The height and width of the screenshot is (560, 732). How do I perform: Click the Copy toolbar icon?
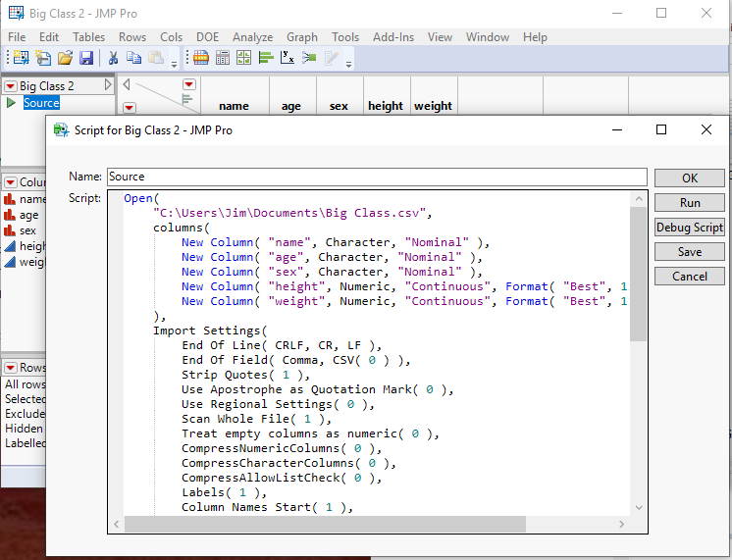(x=134, y=58)
